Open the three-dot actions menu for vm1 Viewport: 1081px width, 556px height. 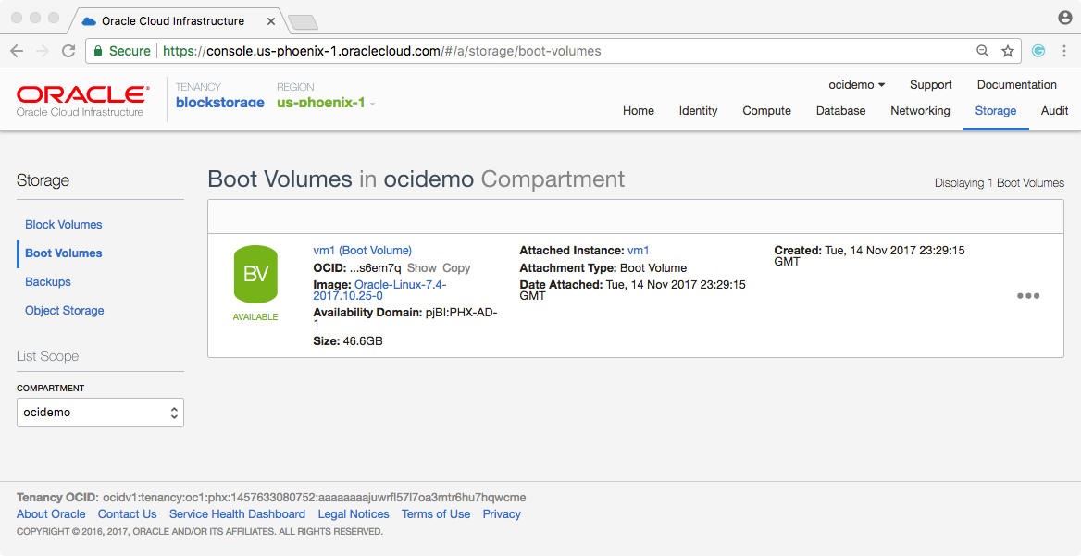point(1028,296)
